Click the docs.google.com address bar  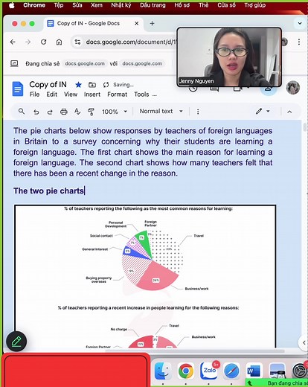coord(124,42)
